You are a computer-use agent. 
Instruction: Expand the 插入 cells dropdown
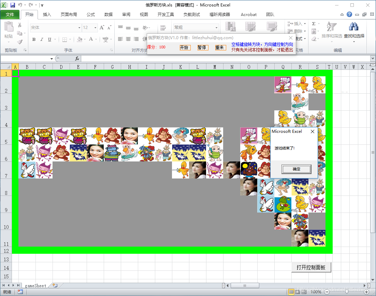(305, 24)
